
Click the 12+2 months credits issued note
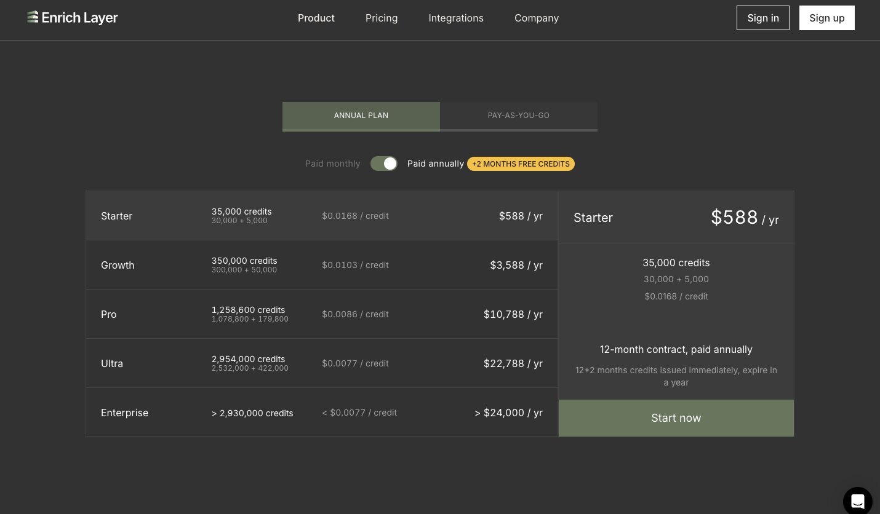click(x=676, y=376)
